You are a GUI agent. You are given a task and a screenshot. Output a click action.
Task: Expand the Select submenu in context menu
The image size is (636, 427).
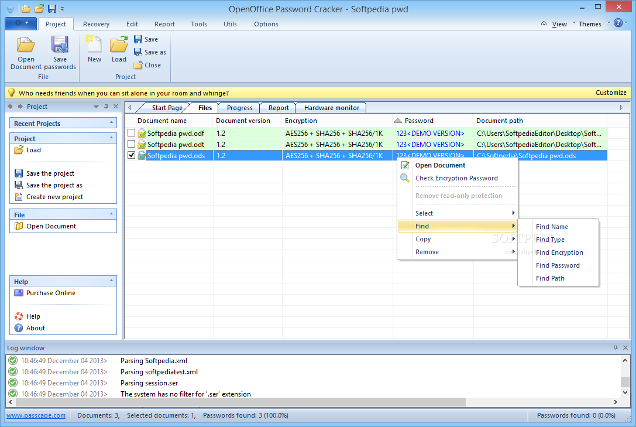pyautogui.click(x=457, y=213)
